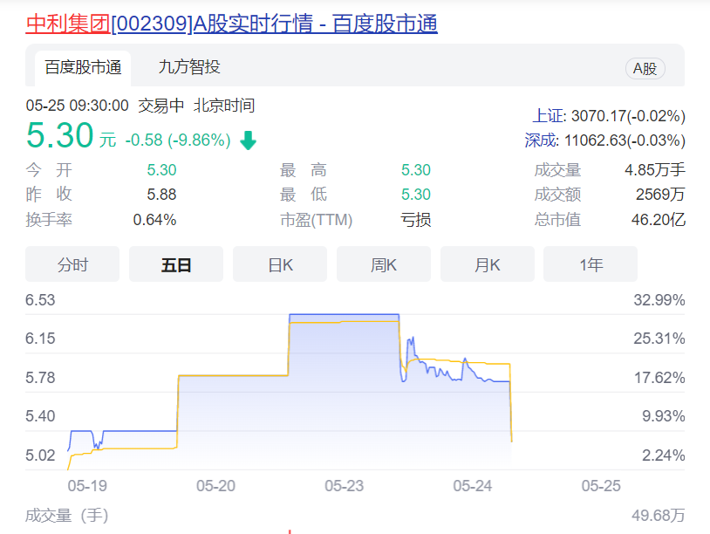The image size is (710, 534).
Task: Click the green down arrow icon
Action: pos(248,140)
